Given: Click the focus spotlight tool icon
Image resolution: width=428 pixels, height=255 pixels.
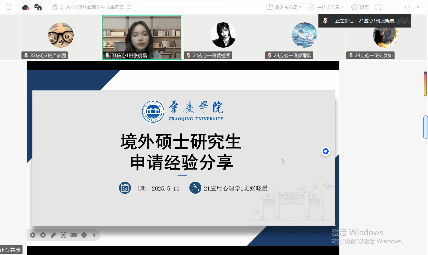Looking at the screenshot, I should click(x=63, y=235).
